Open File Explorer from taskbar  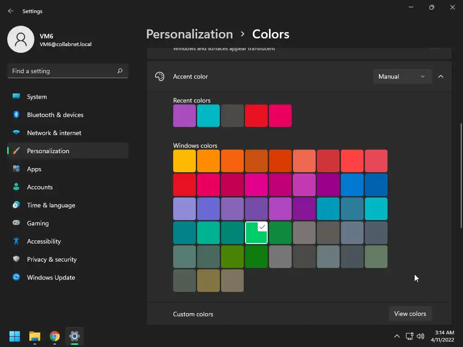pos(34,336)
